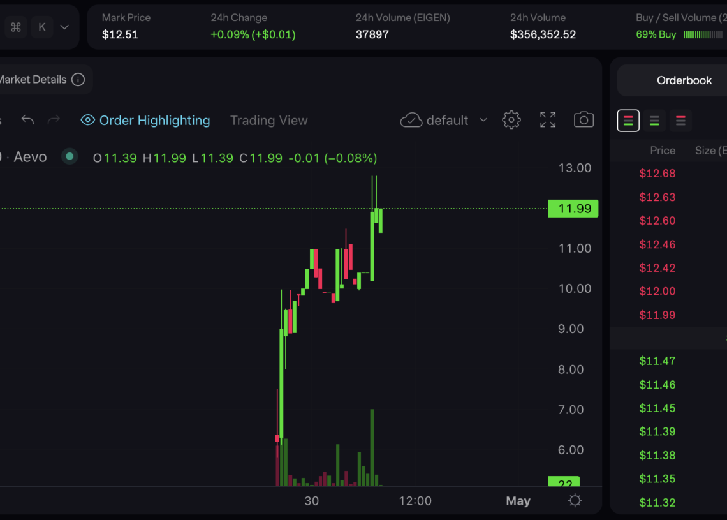Click the Aevo green status indicator

pos(69,156)
